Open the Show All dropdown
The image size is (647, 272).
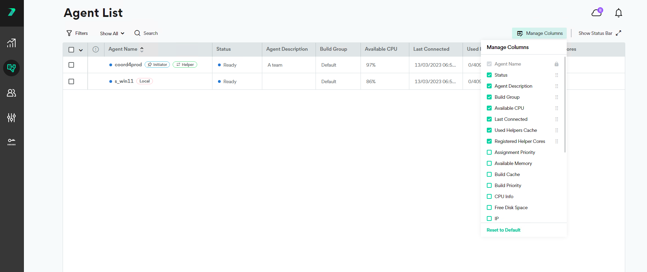(112, 33)
